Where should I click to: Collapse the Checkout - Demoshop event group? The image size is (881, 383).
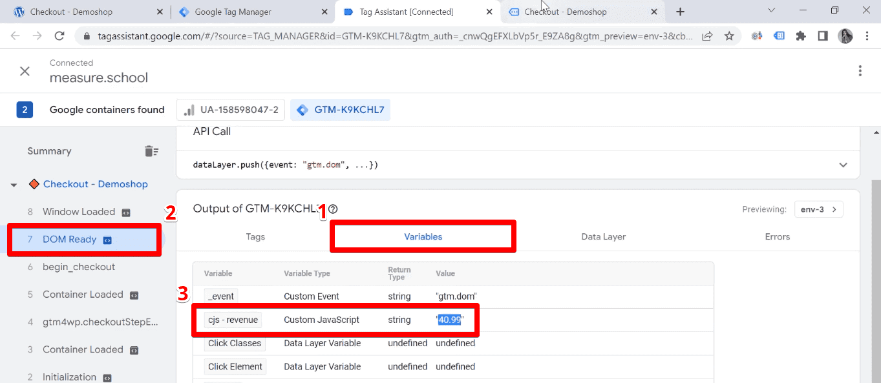click(14, 184)
